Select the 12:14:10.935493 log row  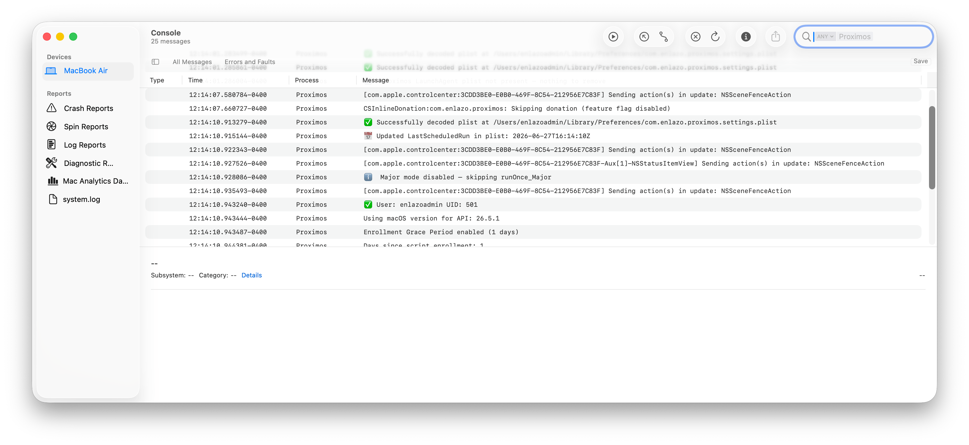click(x=533, y=191)
